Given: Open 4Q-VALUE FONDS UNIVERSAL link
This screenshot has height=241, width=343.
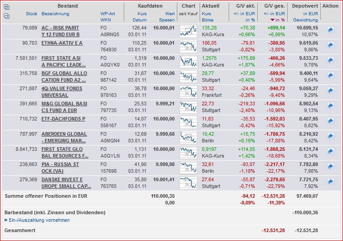Looking at the screenshot, I should tap(62, 92).
